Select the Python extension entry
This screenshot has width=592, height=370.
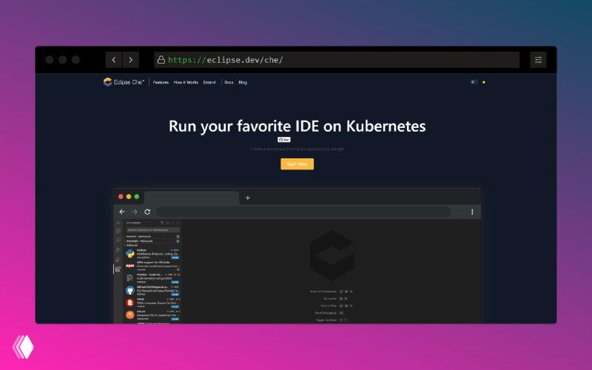(x=152, y=254)
